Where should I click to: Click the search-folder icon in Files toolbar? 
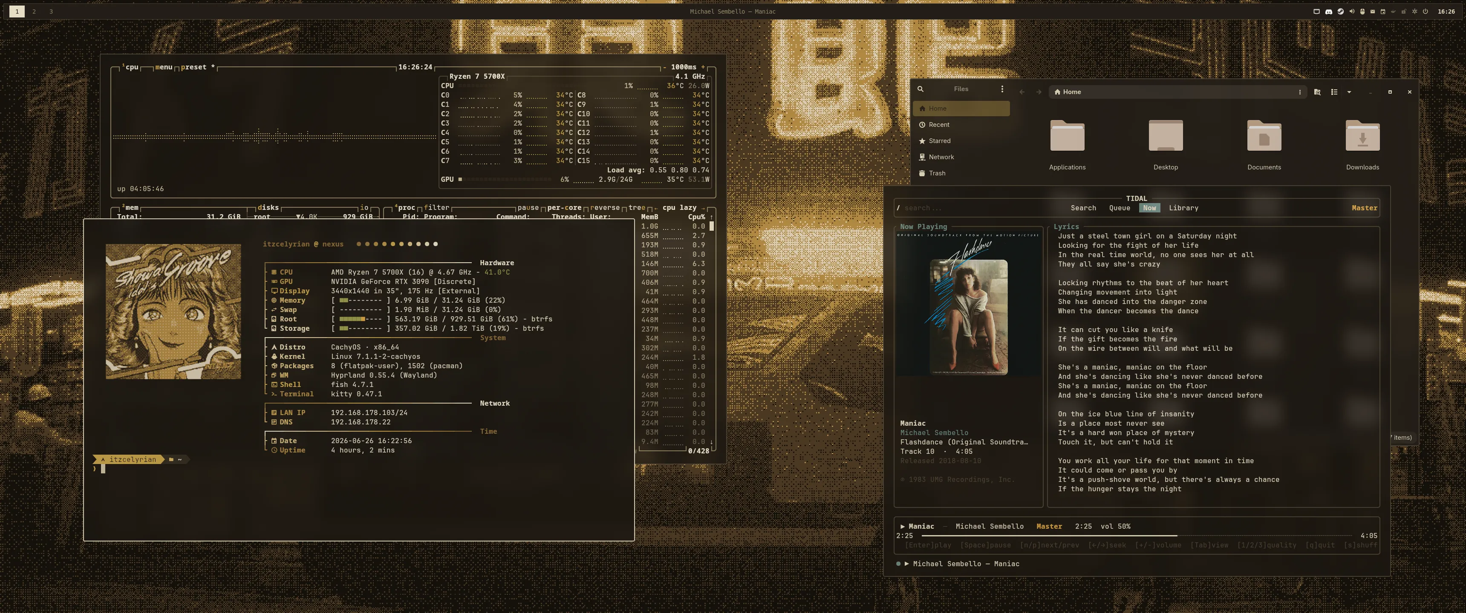(1317, 92)
